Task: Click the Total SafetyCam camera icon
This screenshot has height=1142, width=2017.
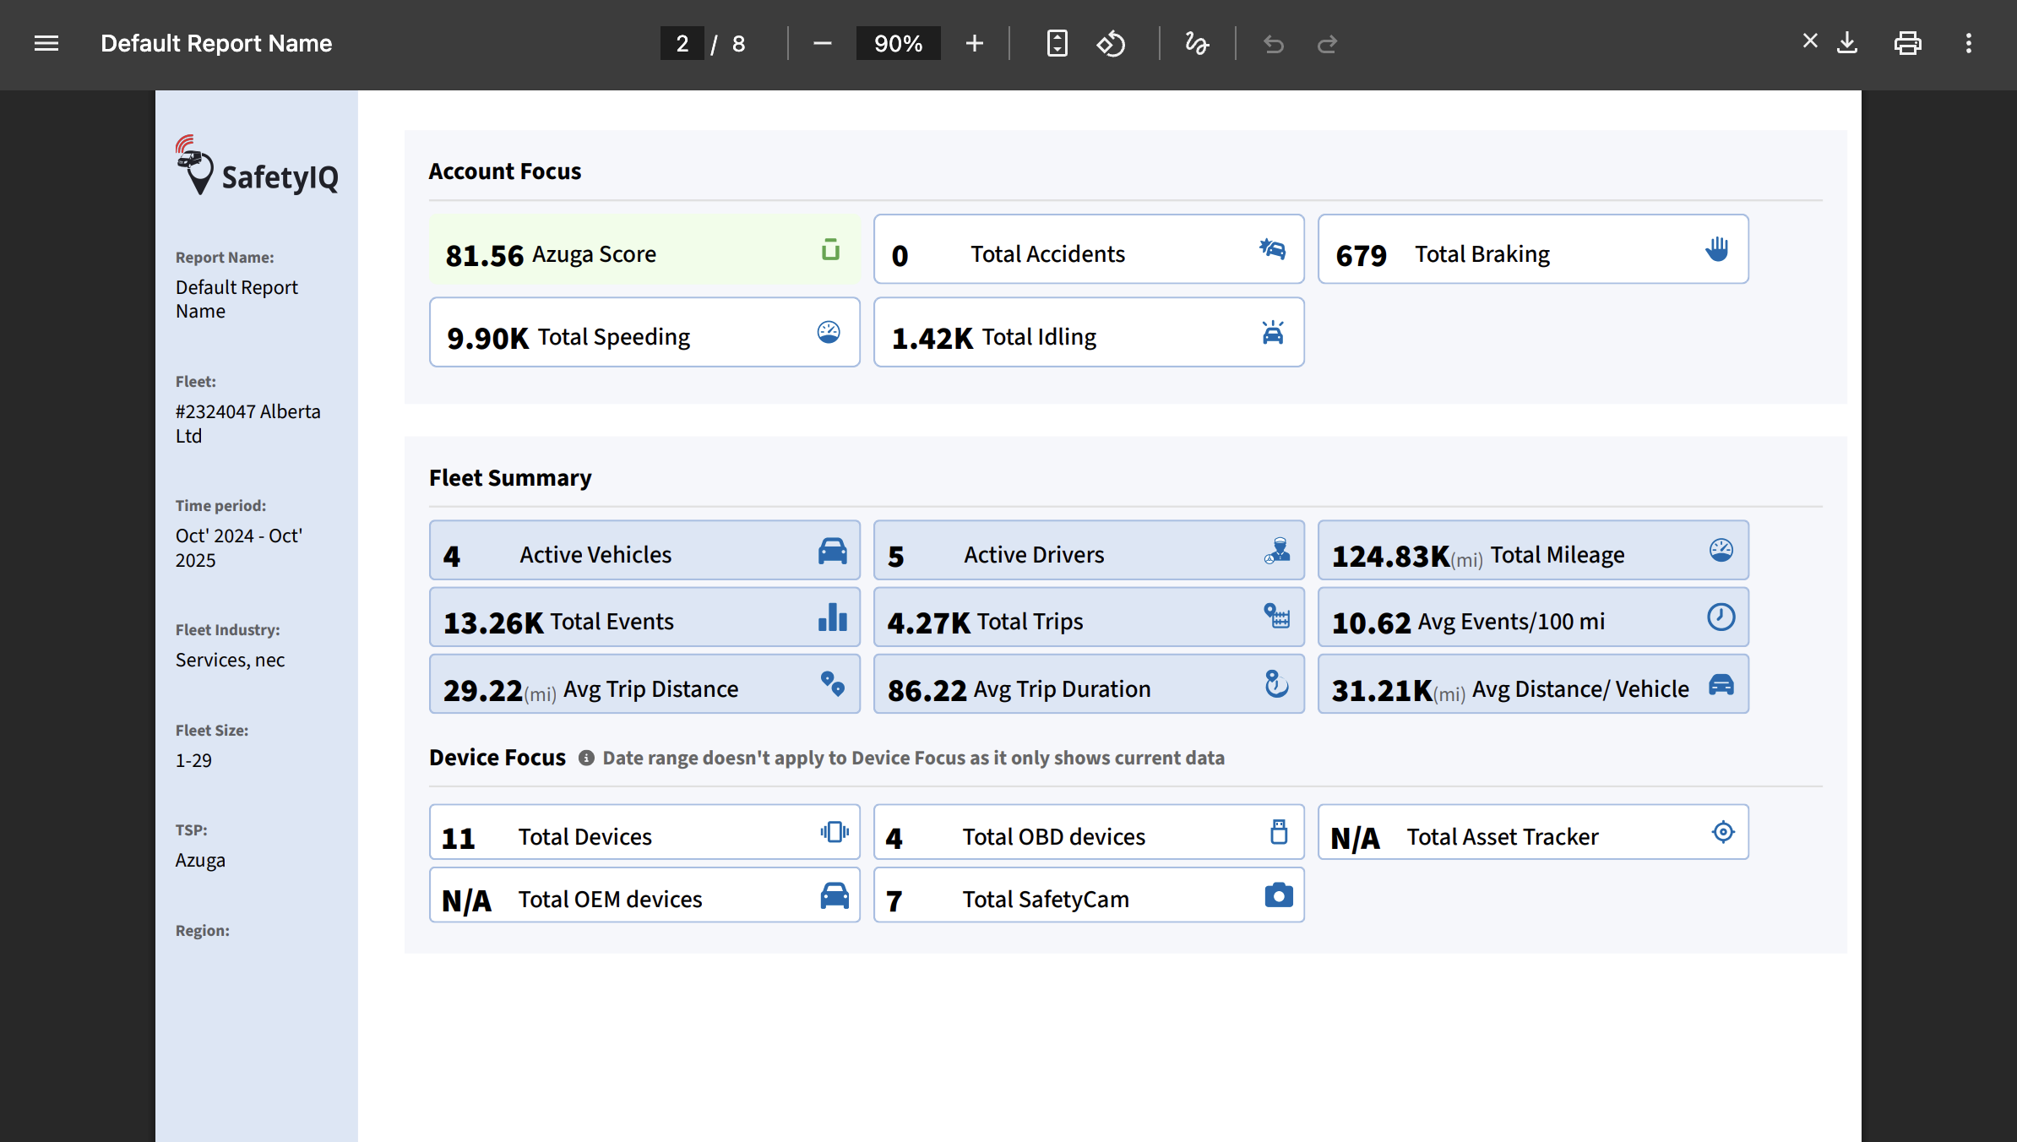Action: pos(1278,895)
